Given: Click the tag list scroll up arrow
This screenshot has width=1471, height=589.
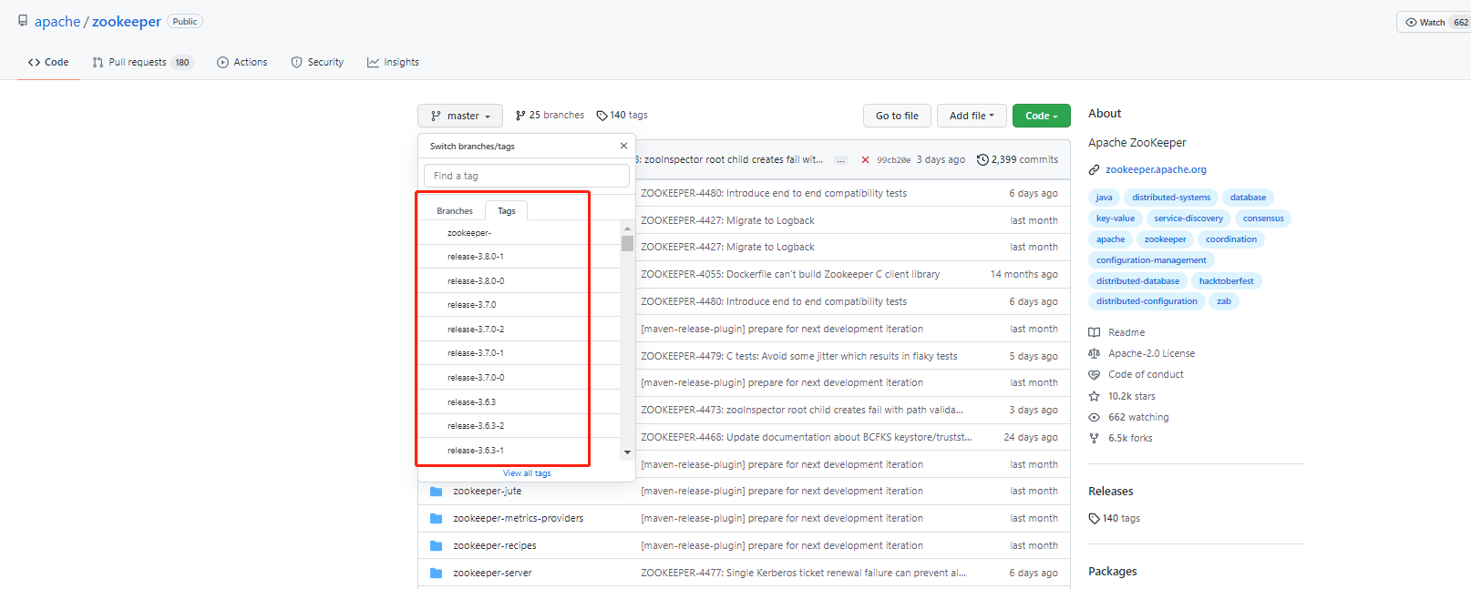Looking at the screenshot, I should pos(627,228).
